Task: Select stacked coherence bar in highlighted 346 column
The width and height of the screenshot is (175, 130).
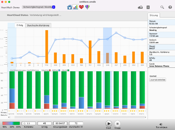Action: point(107,90)
